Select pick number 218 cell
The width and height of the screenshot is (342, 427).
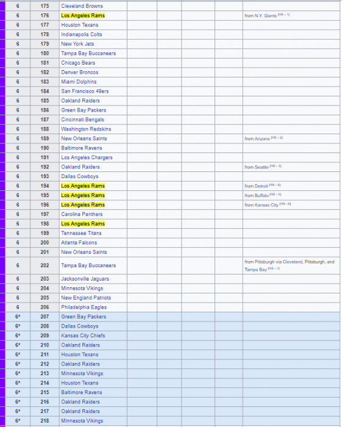pos(45,421)
